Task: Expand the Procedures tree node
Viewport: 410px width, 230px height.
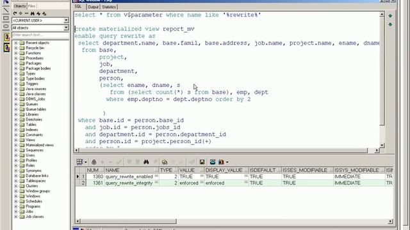Action: (15, 58)
